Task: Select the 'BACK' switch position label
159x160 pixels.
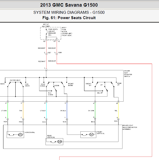Action: (3, 84)
